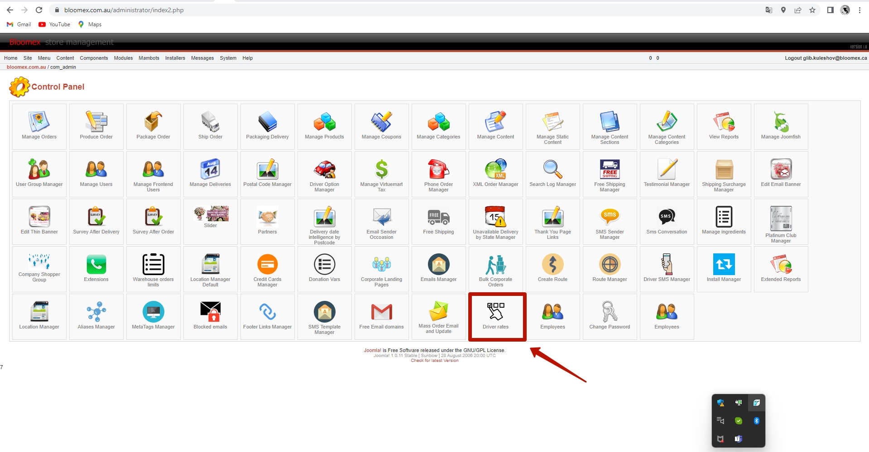Open the Mambots menu

(149, 58)
